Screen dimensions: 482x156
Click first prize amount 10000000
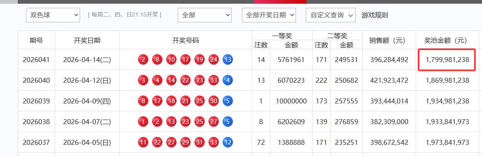(291, 101)
